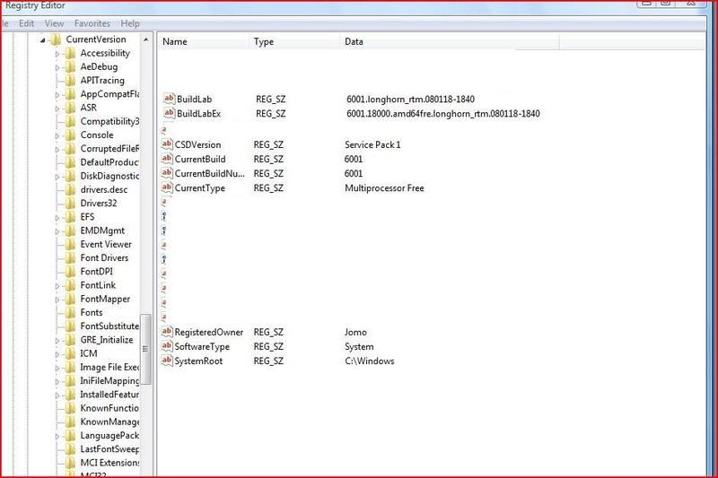718x478 pixels.
Task: Click the ICM folder icon
Action: pos(70,353)
